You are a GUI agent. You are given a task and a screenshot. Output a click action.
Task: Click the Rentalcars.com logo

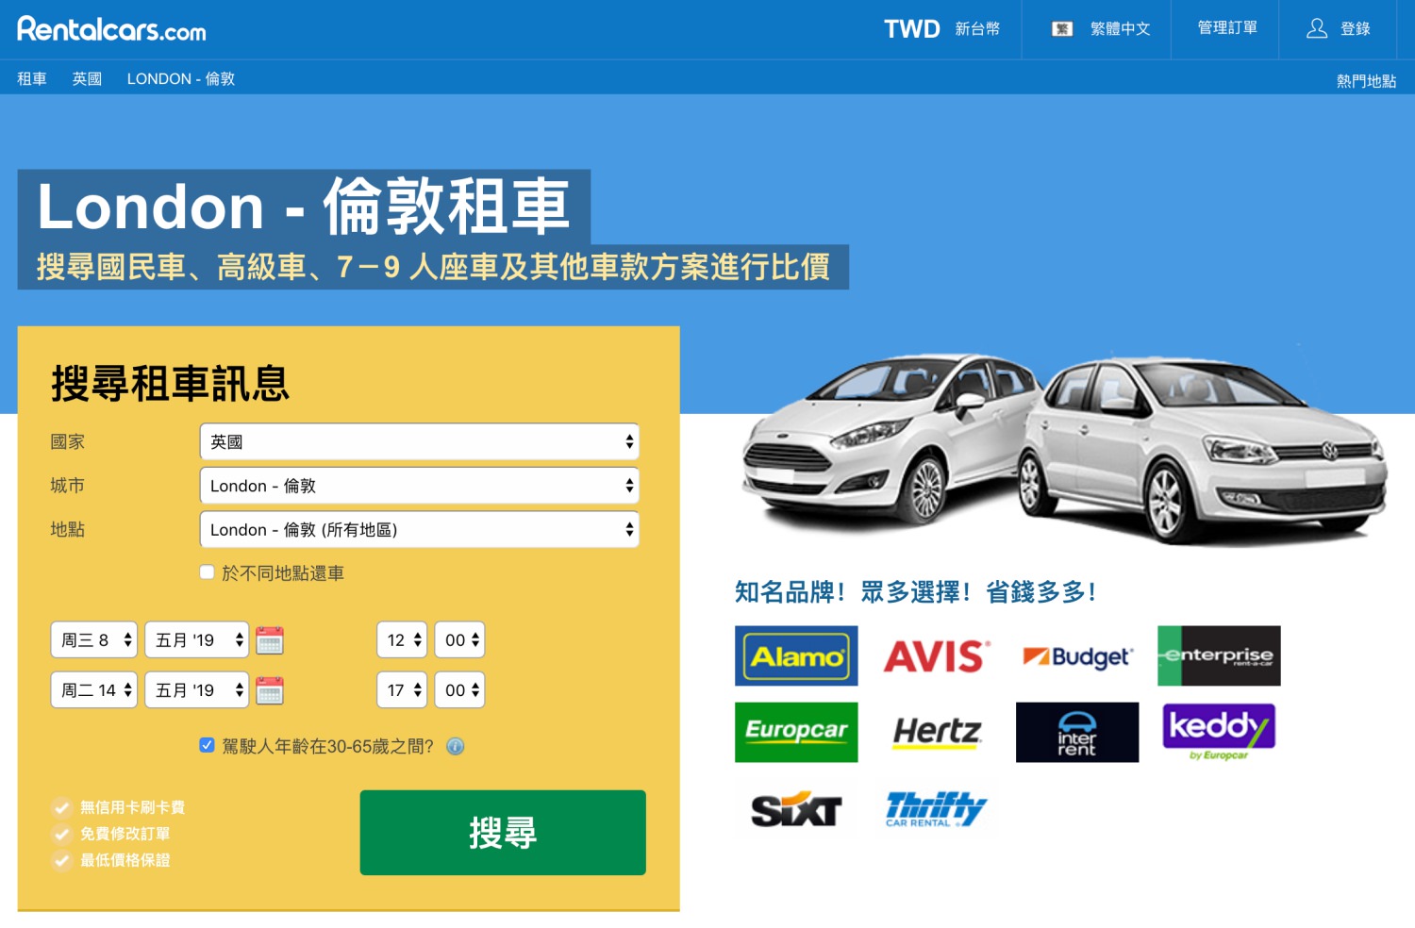(x=111, y=29)
